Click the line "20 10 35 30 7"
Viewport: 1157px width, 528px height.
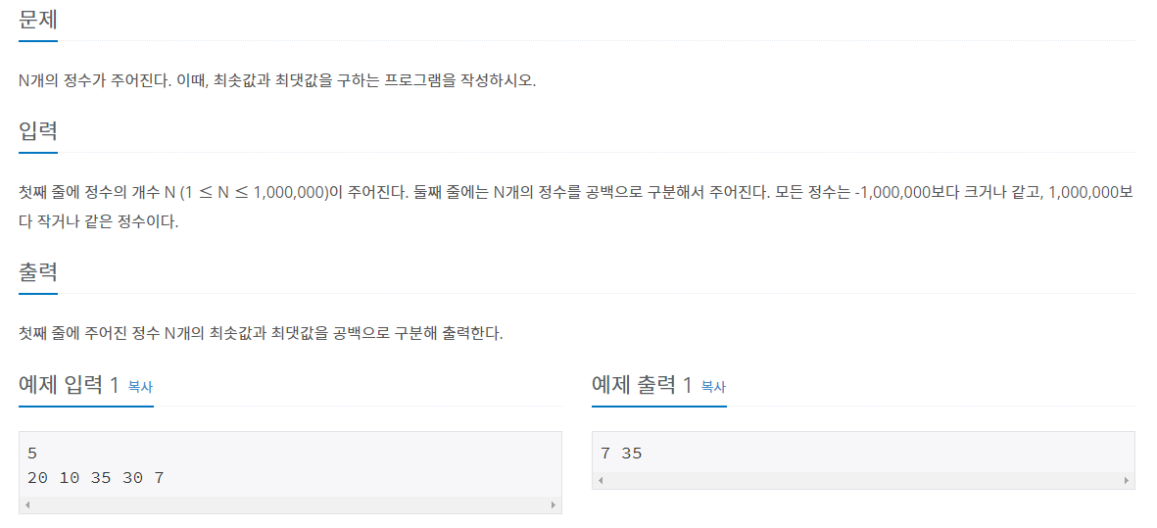96,478
